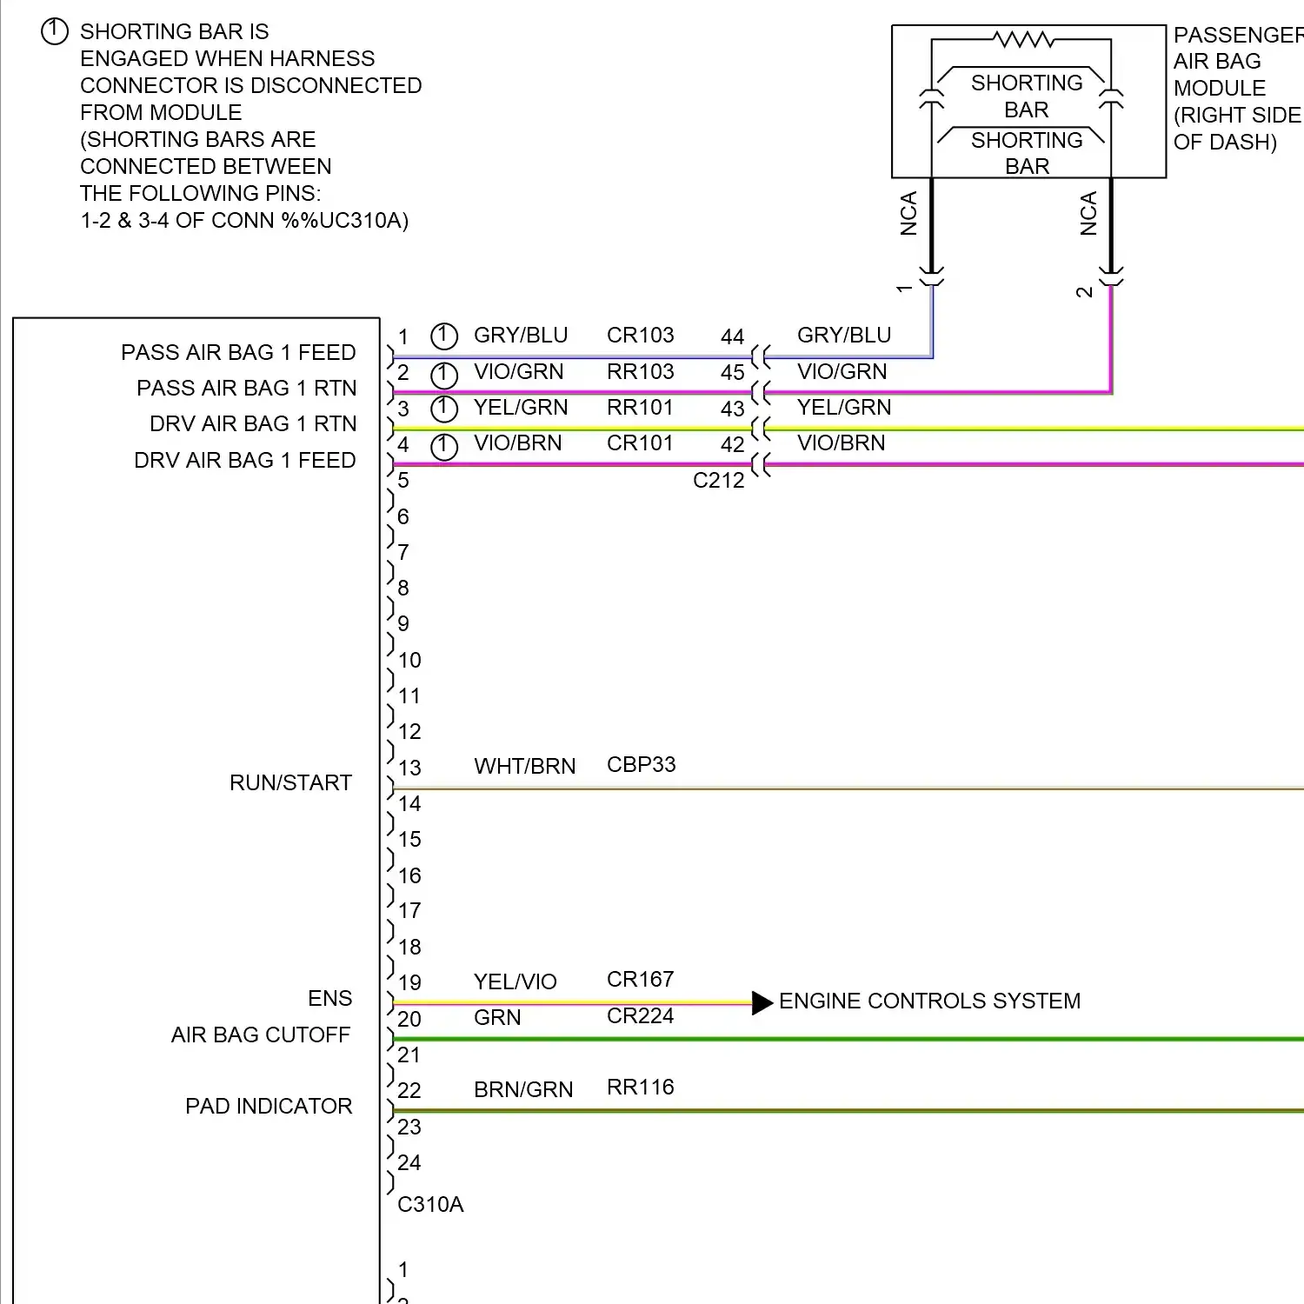Click C310A pin number 13

click(x=409, y=768)
